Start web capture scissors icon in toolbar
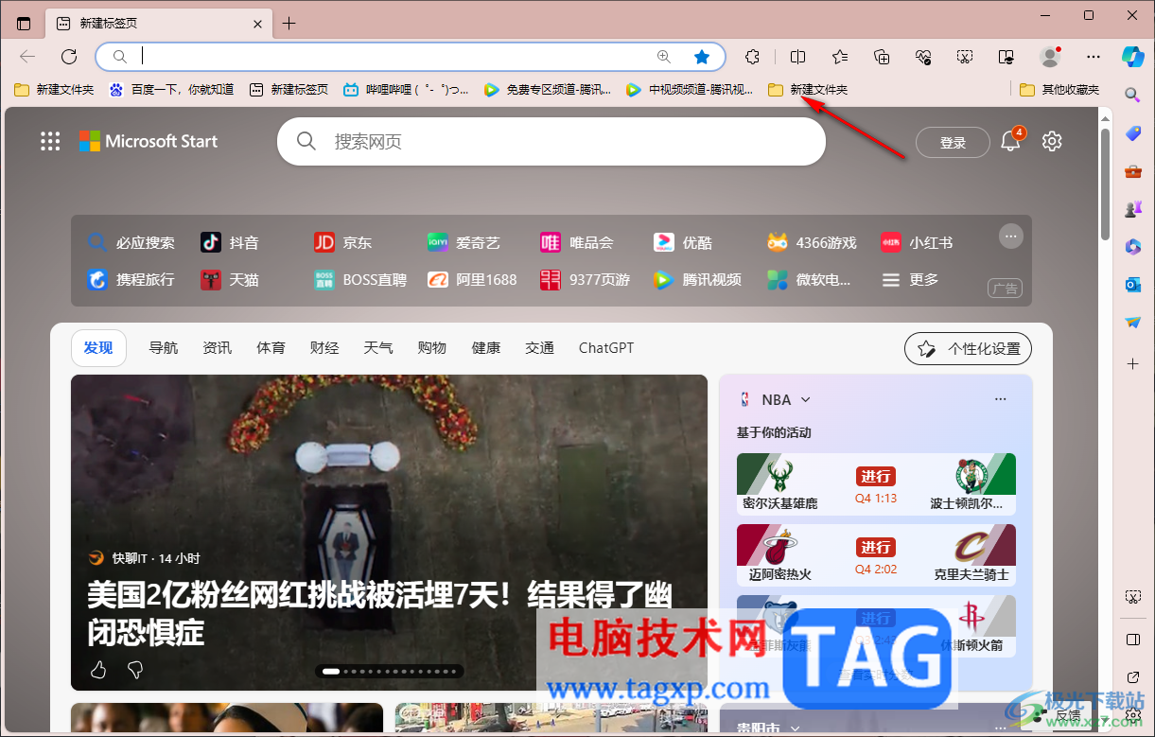This screenshot has height=737, width=1155. click(965, 57)
